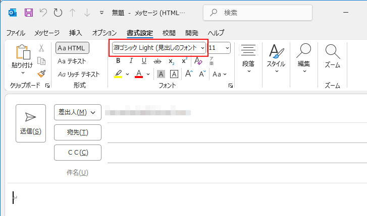Open the font color dropdown arrow
Viewport: 367px width, 216px height.
(148, 74)
